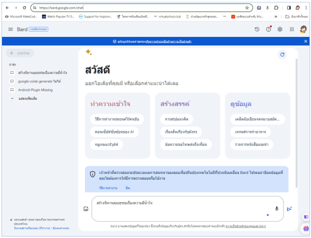Start a new chat with the plus button
Screen dimensions: 311x238
click(x=20, y=53)
